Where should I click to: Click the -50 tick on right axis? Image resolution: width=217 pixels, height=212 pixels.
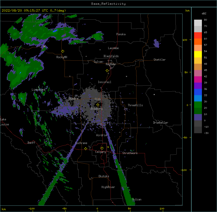pyautogui.click(x=185, y=137)
